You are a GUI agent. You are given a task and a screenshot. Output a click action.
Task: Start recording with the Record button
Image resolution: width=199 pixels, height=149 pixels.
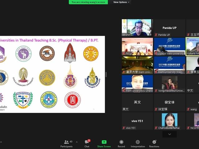[x=121, y=144]
